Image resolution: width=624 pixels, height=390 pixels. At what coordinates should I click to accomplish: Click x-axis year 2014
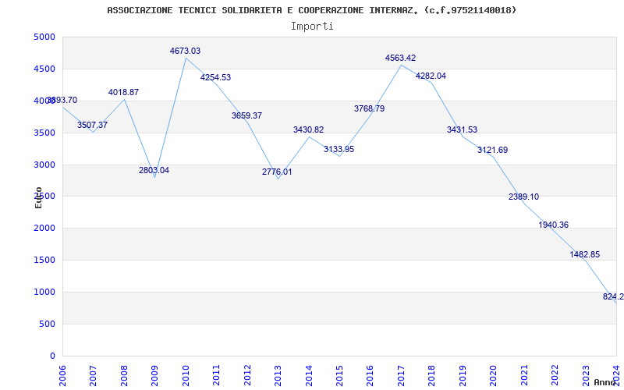308,375
